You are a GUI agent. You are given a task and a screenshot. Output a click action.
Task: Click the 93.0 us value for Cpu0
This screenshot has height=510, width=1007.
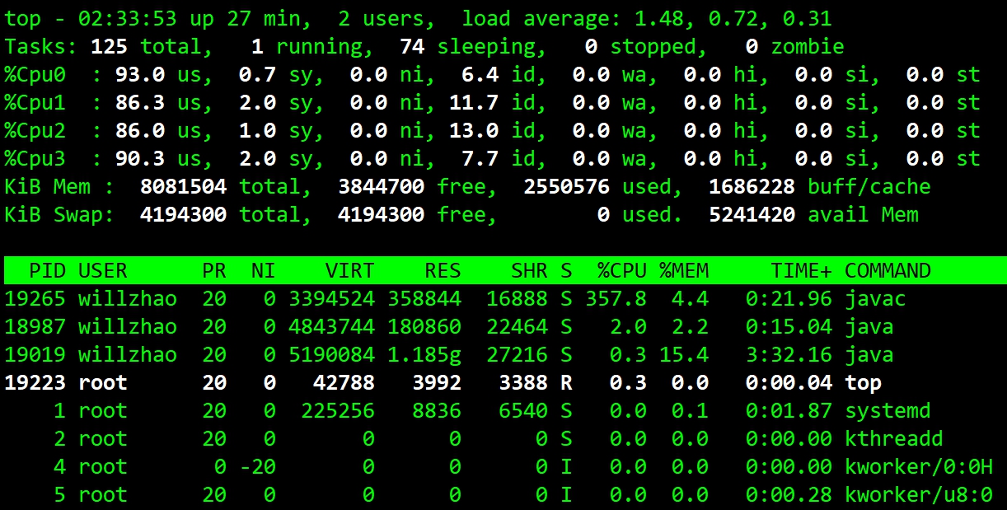coord(140,74)
